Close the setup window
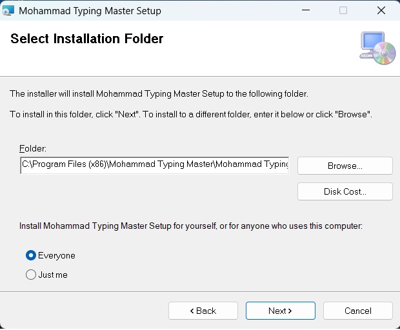400x330 pixels. coord(381,10)
